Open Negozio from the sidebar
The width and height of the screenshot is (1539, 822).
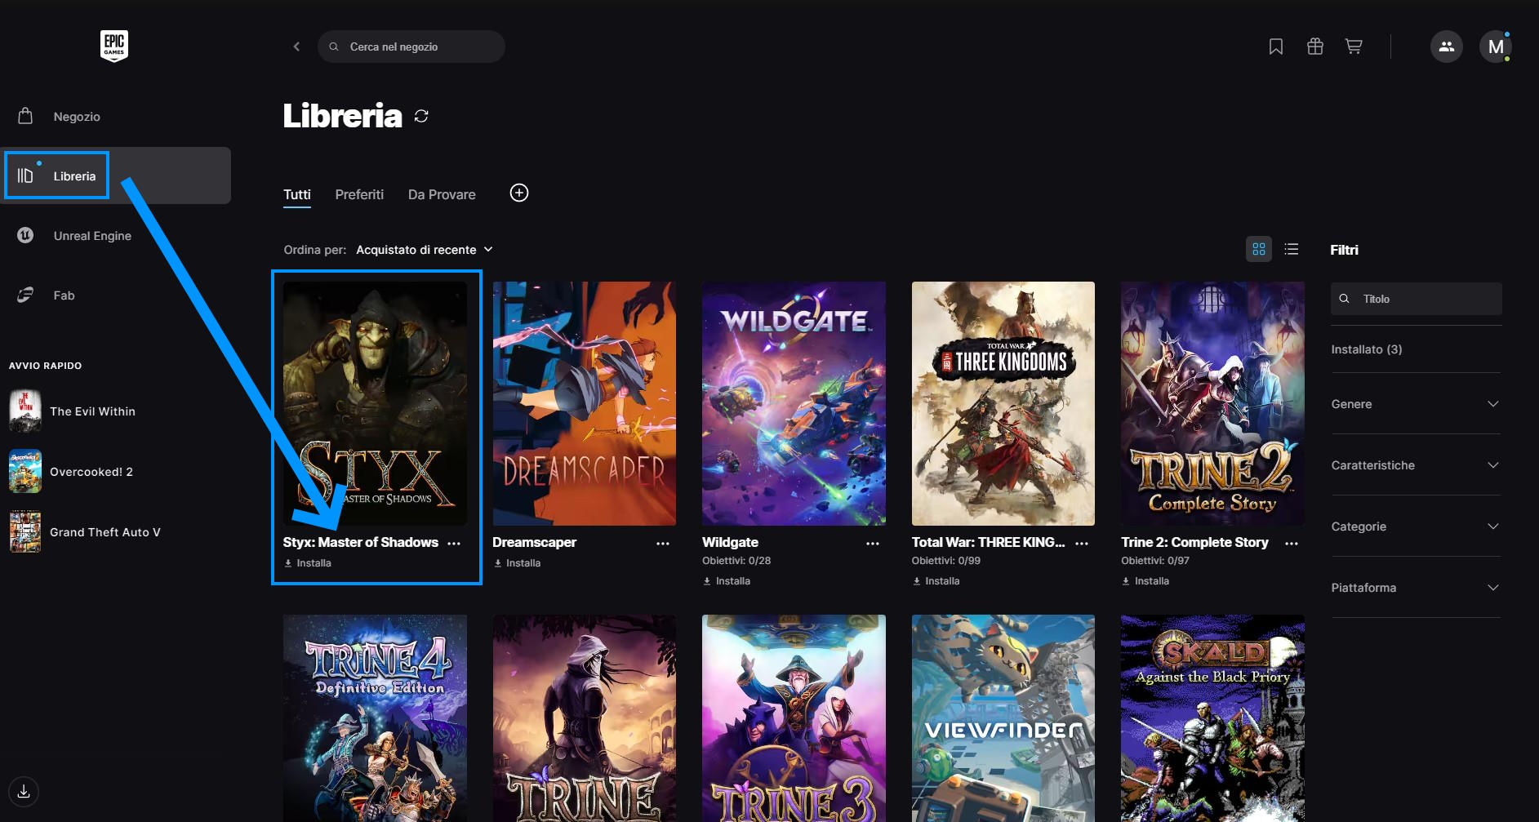(77, 117)
